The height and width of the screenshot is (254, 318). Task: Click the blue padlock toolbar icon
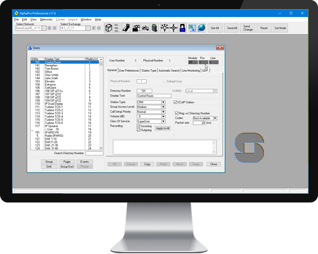tap(182, 28)
